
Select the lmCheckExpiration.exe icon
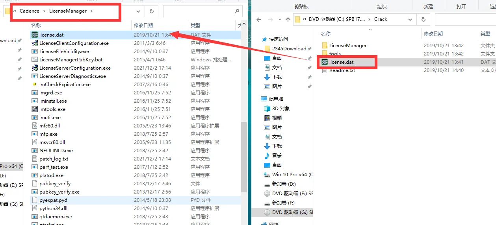[35, 85]
